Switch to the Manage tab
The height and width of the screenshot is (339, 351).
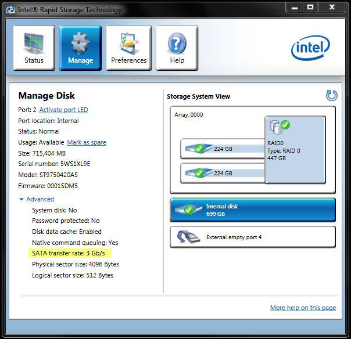[80, 48]
